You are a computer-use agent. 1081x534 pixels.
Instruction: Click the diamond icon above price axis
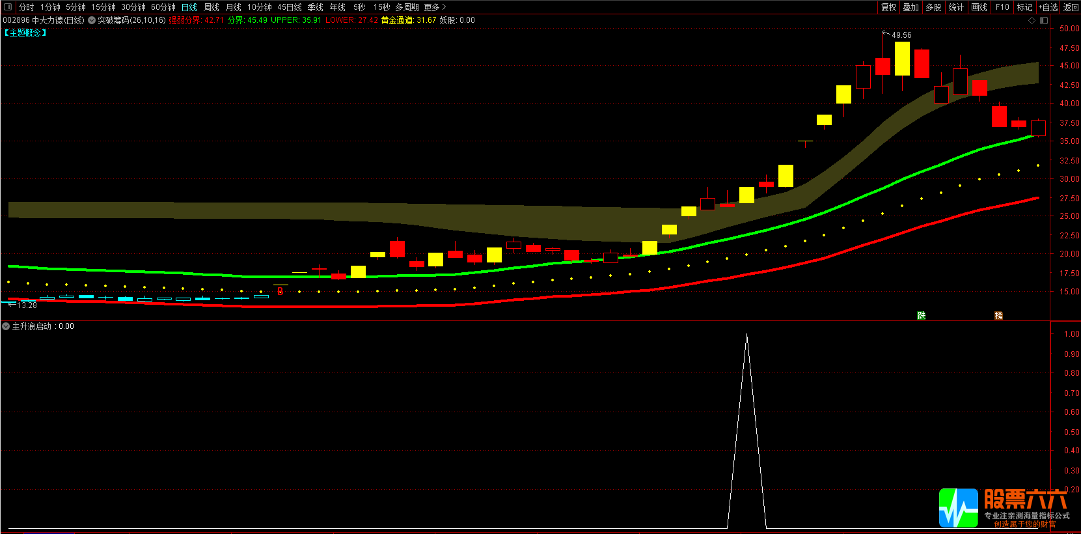point(1032,20)
